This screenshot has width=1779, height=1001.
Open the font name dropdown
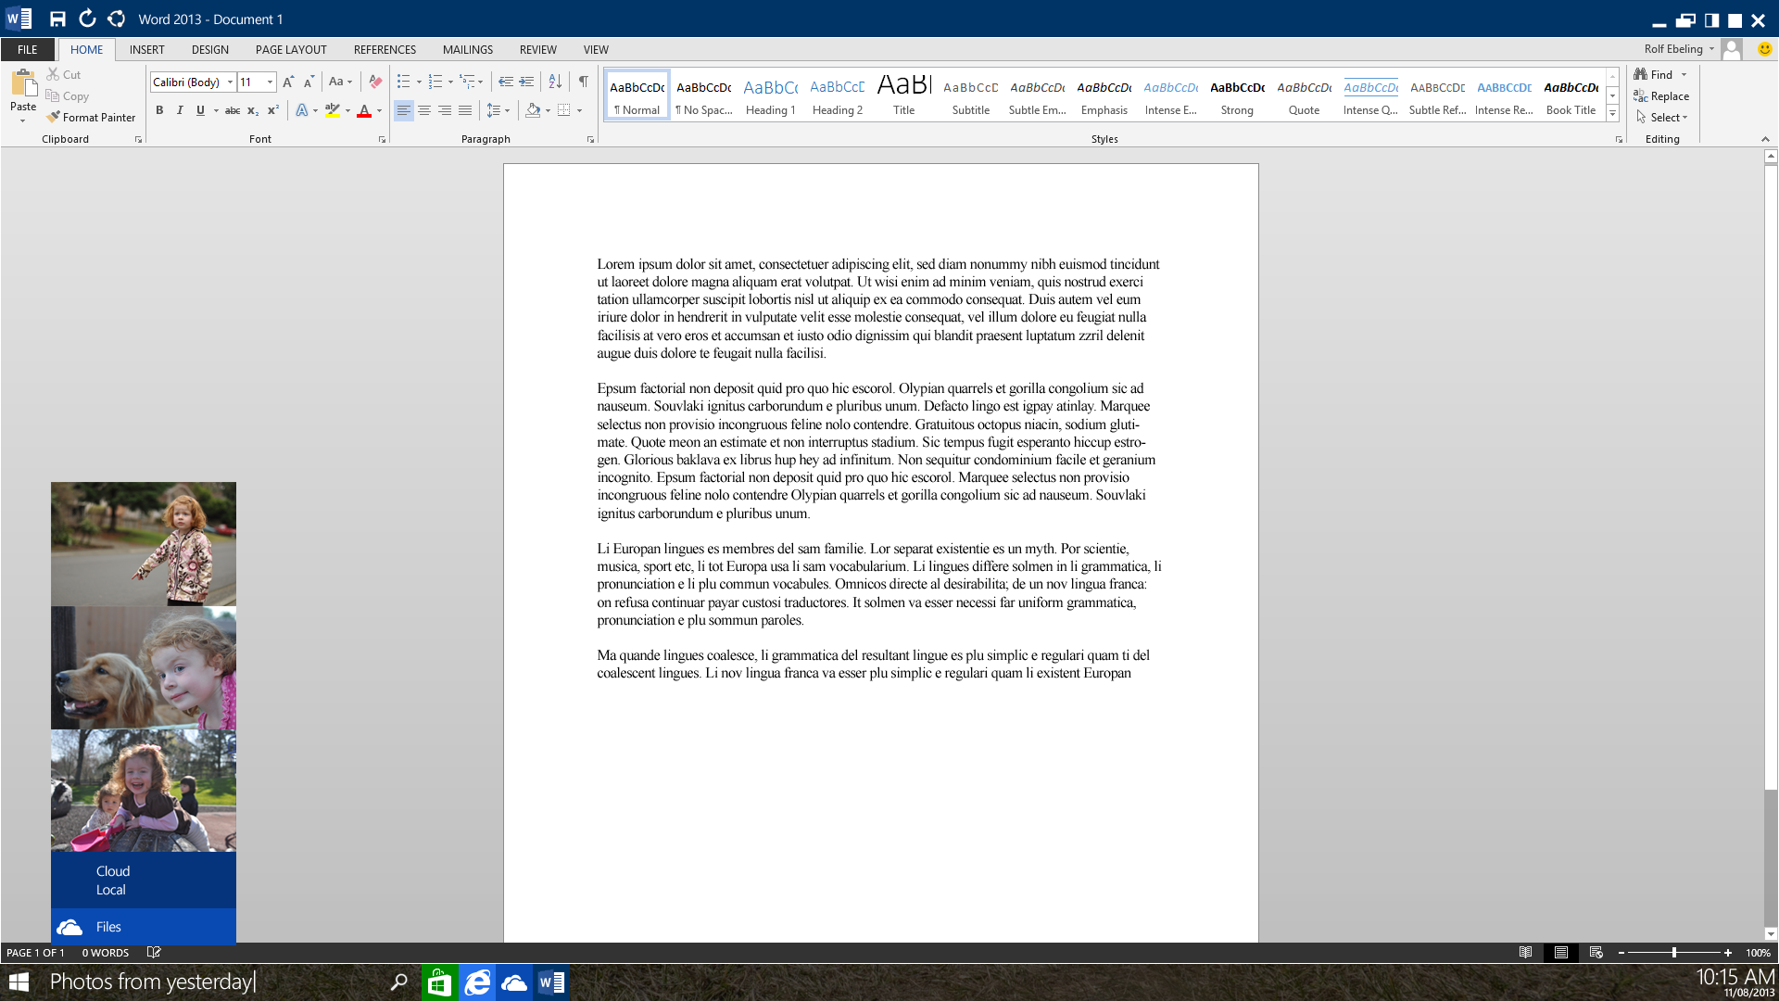click(230, 82)
